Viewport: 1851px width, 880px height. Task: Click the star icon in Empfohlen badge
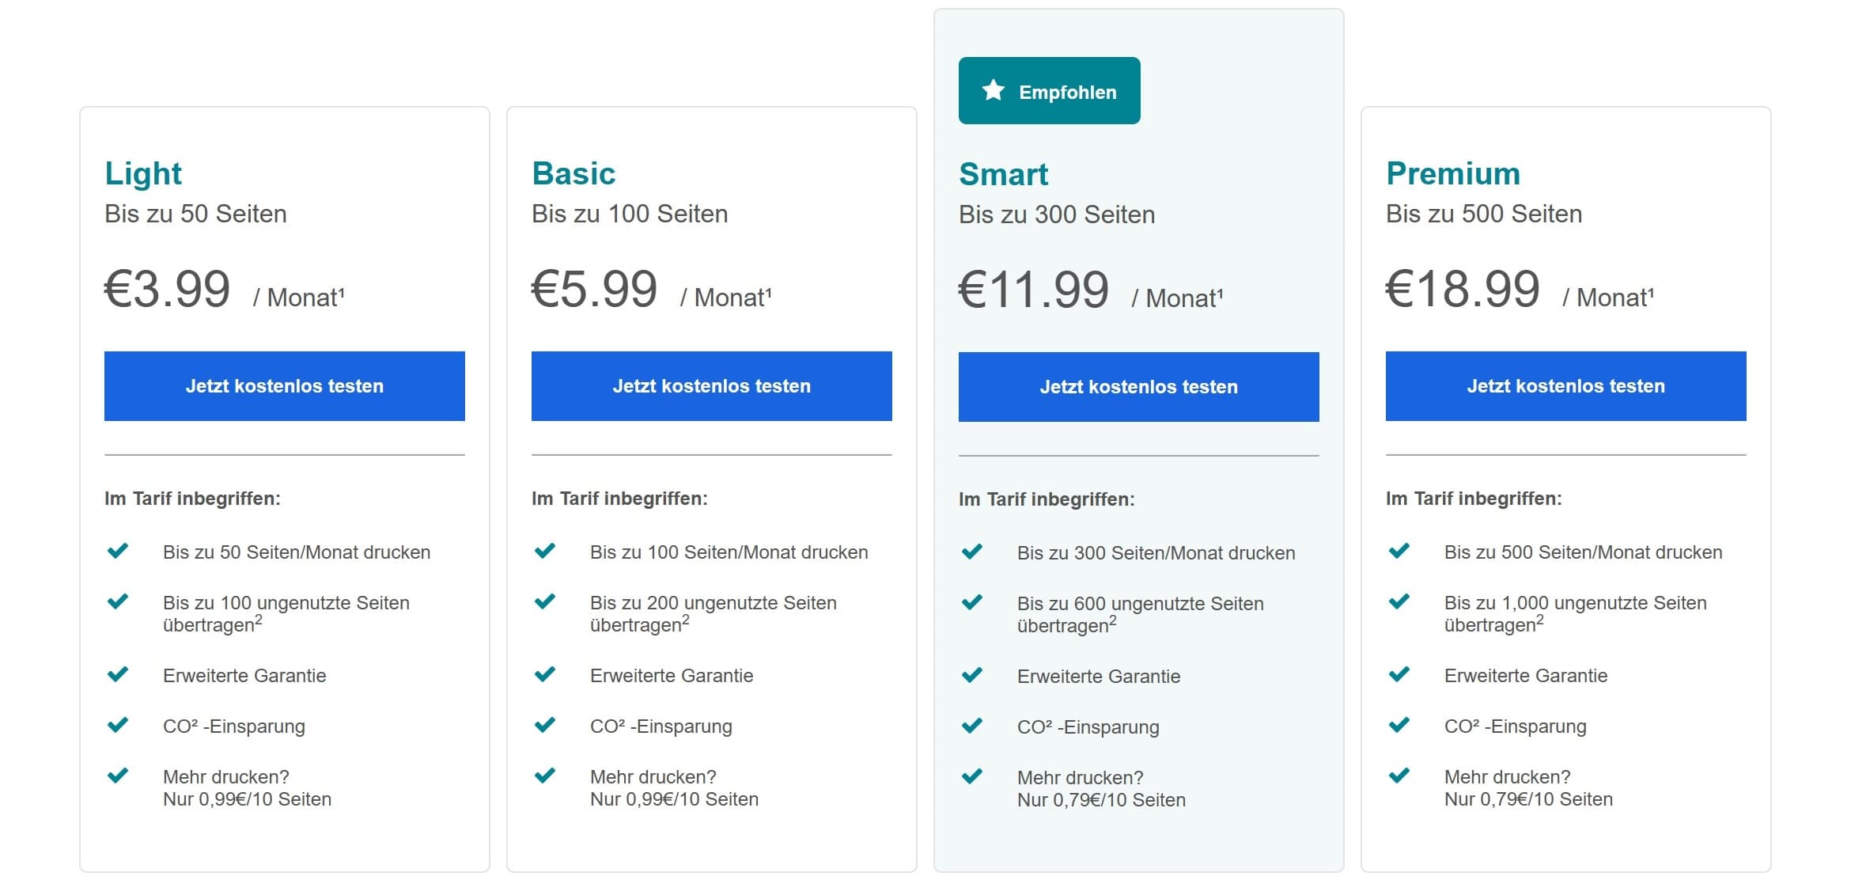coord(994,91)
